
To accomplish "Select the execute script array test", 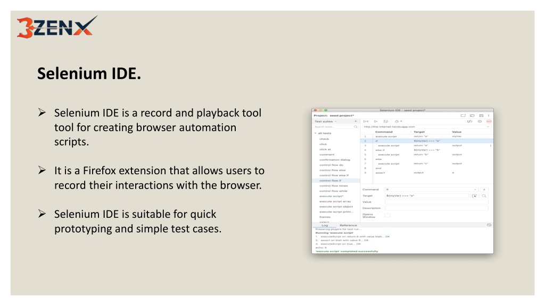I will [335, 201].
